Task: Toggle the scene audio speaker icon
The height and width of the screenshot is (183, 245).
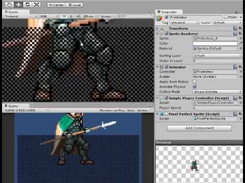Action: (x=78, y=16)
